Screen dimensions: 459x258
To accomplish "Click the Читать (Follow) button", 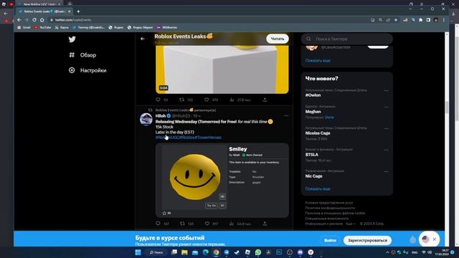I will 278,39.
